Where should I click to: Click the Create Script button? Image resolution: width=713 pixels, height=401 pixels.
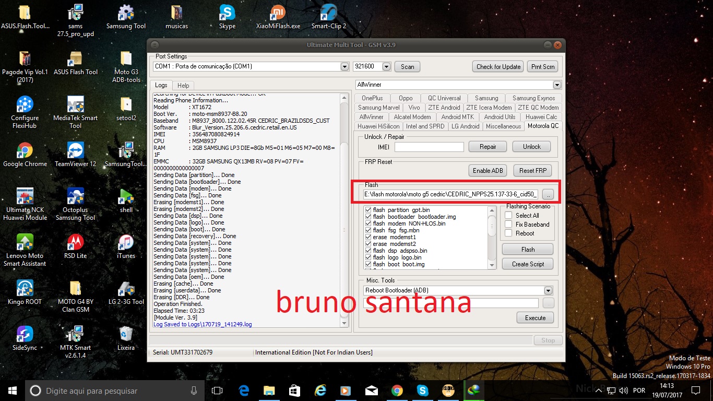pyautogui.click(x=528, y=264)
